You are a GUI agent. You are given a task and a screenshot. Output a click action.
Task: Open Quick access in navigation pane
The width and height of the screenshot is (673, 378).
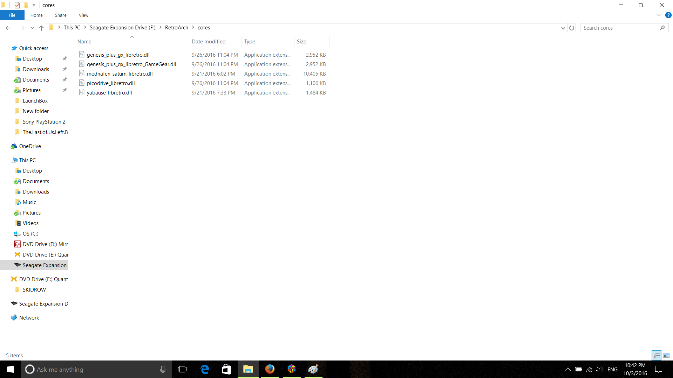[x=34, y=48]
